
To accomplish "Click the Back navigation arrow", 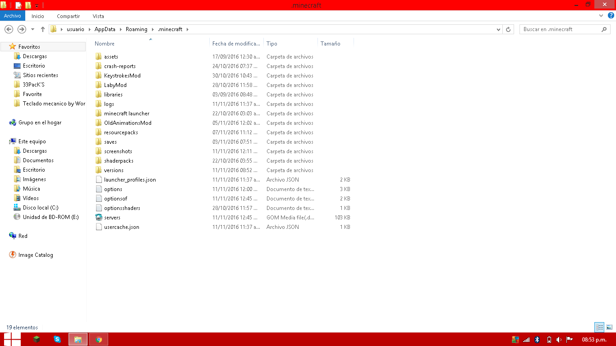I will (x=9, y=29).
